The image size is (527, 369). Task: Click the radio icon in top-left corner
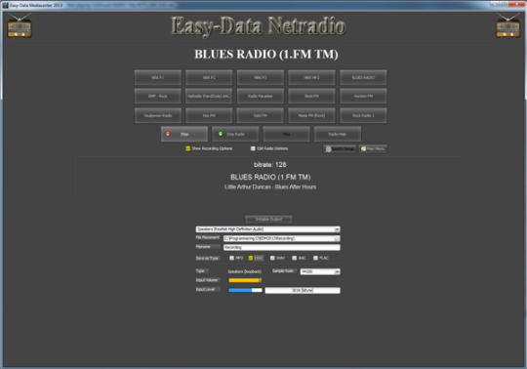tap(20, 26)
